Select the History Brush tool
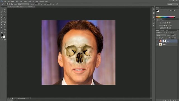This screenshot has width=179, height=101. [x=5, y=20]
